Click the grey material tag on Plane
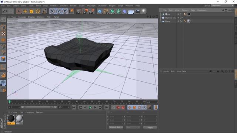This screenshot has width=237, height=133. click(188, 21)
